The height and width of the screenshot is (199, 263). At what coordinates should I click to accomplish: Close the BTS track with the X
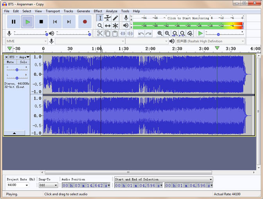6,57
